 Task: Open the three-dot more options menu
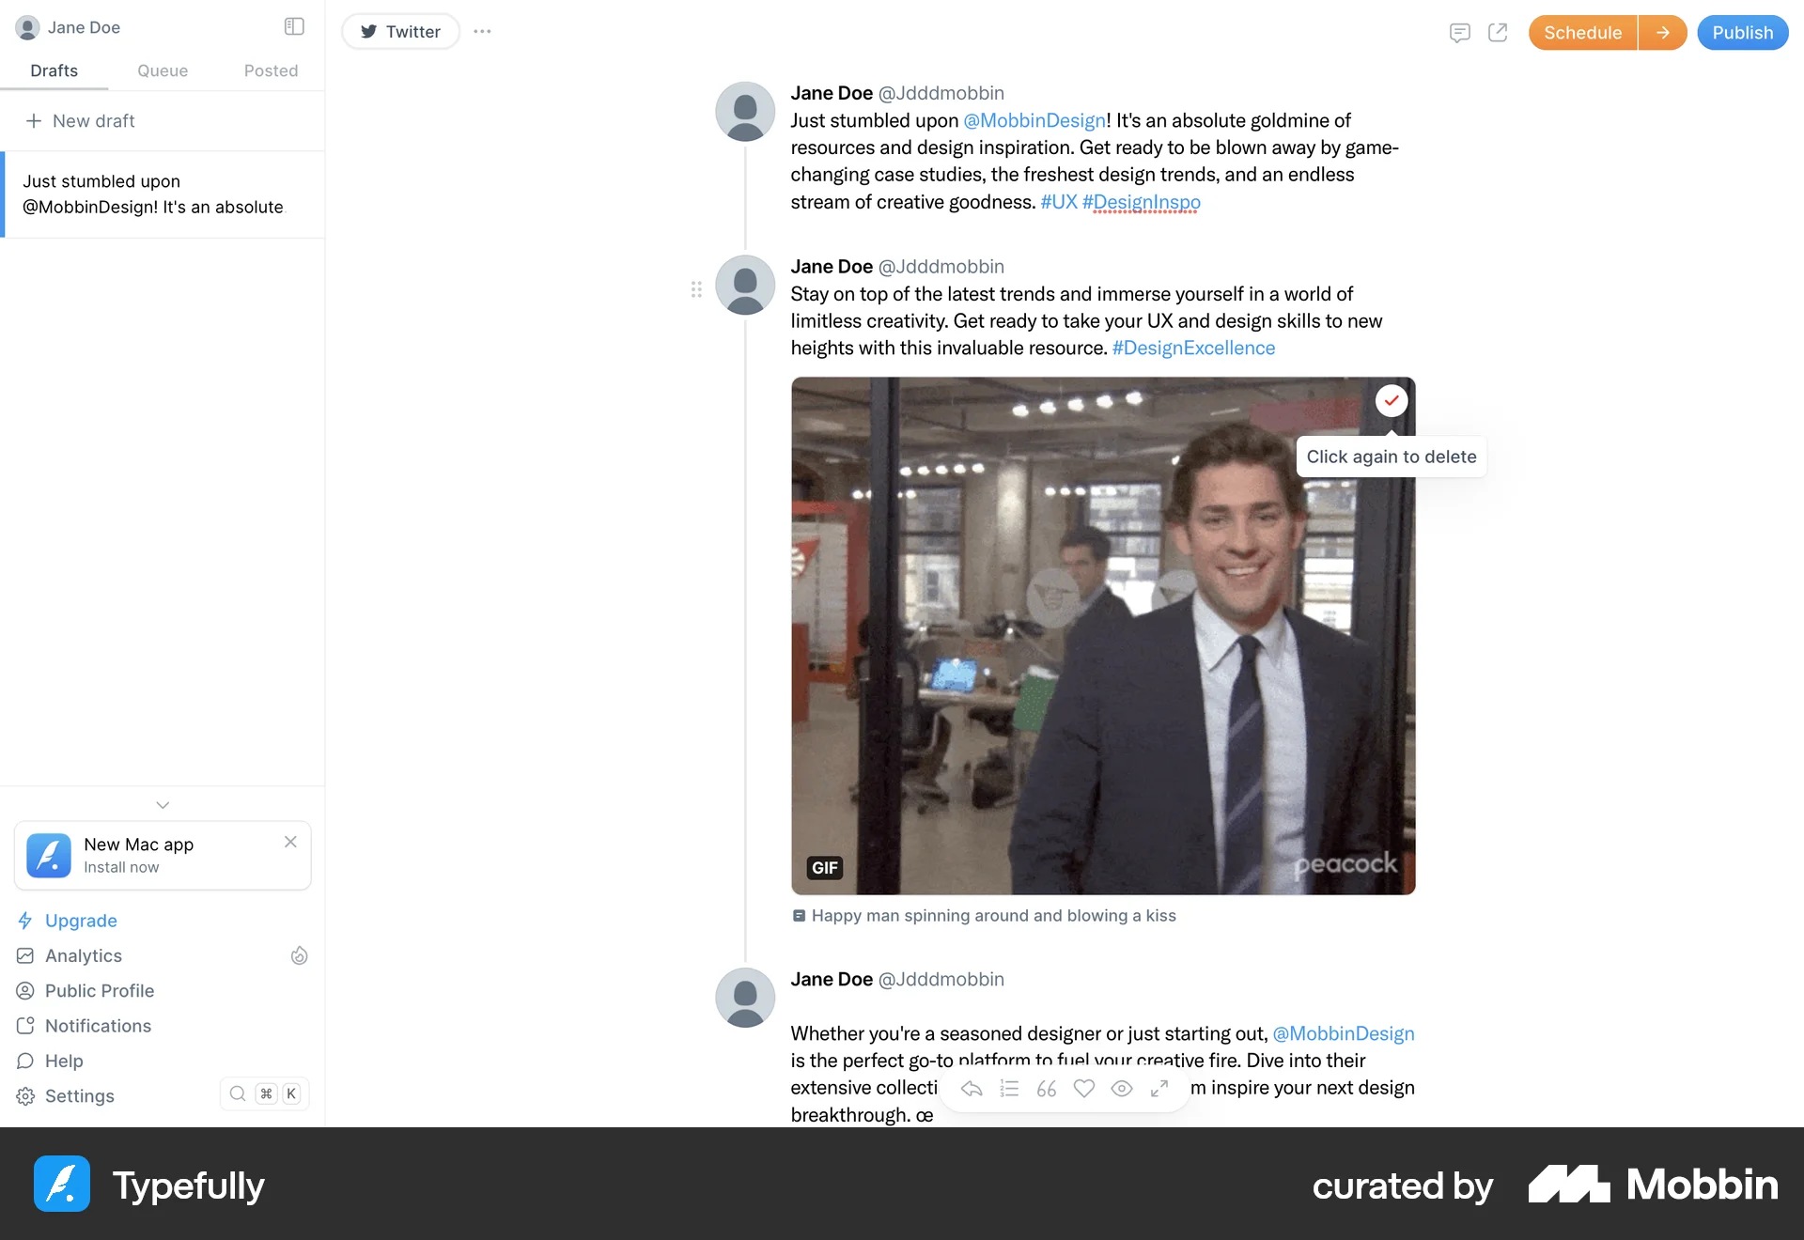click(x=482, y=32)
